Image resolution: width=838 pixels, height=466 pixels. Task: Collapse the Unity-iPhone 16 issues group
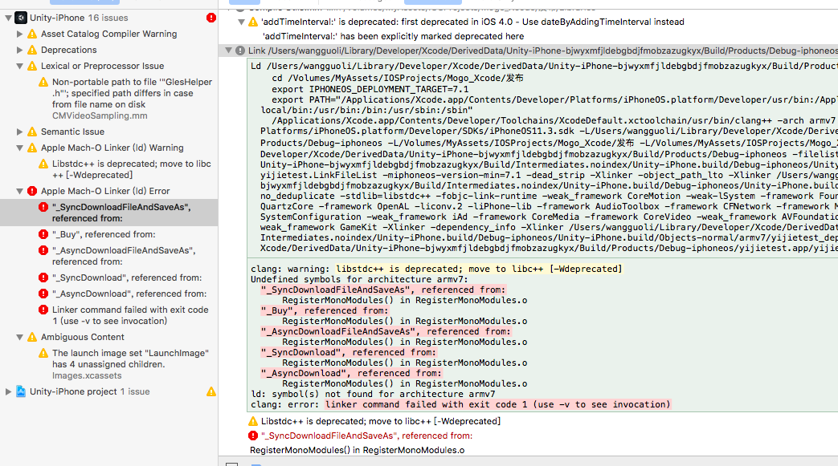8,18
